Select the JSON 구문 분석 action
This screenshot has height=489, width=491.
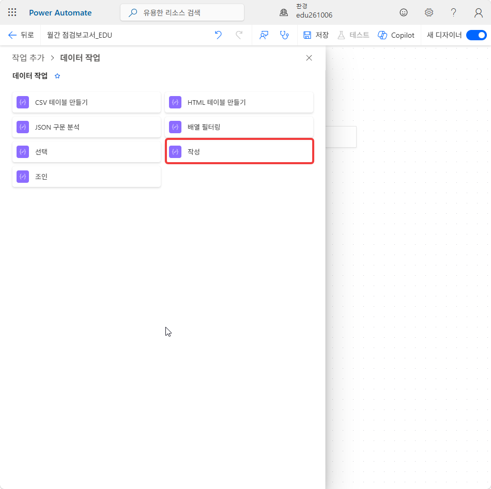pos(86,127)
